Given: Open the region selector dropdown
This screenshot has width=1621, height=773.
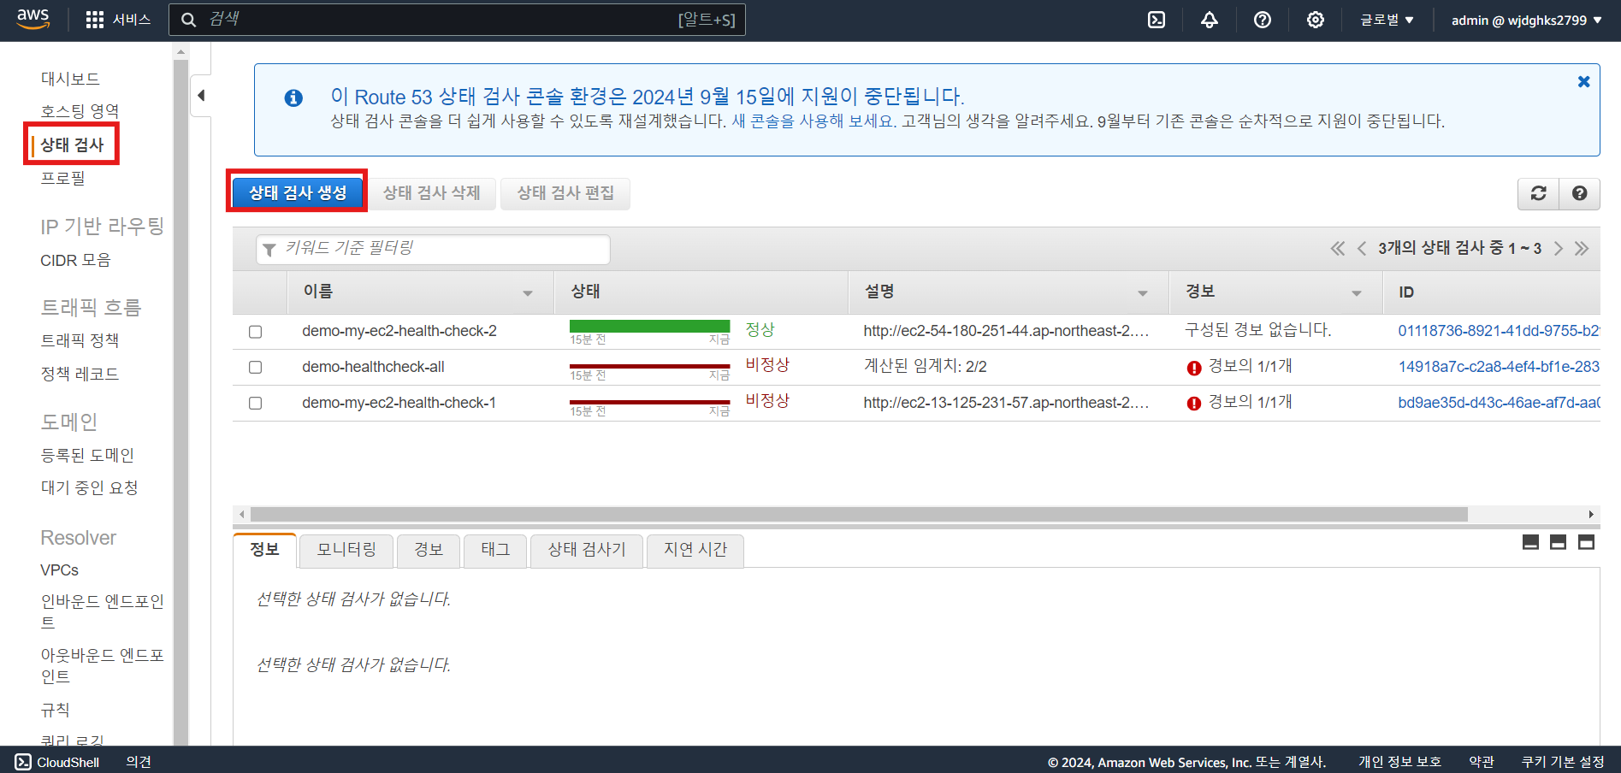Looking at the screenshot, I should coord(1387,20).
